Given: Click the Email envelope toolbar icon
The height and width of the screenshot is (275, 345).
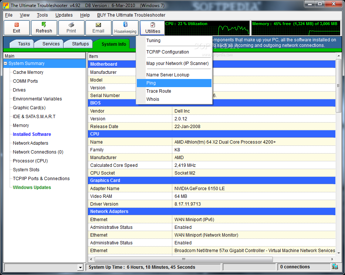Looking at the screenshot, I should tap(98, 25).
